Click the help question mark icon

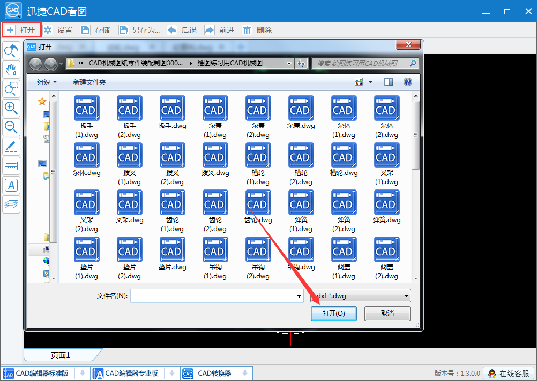click(407, 82)
